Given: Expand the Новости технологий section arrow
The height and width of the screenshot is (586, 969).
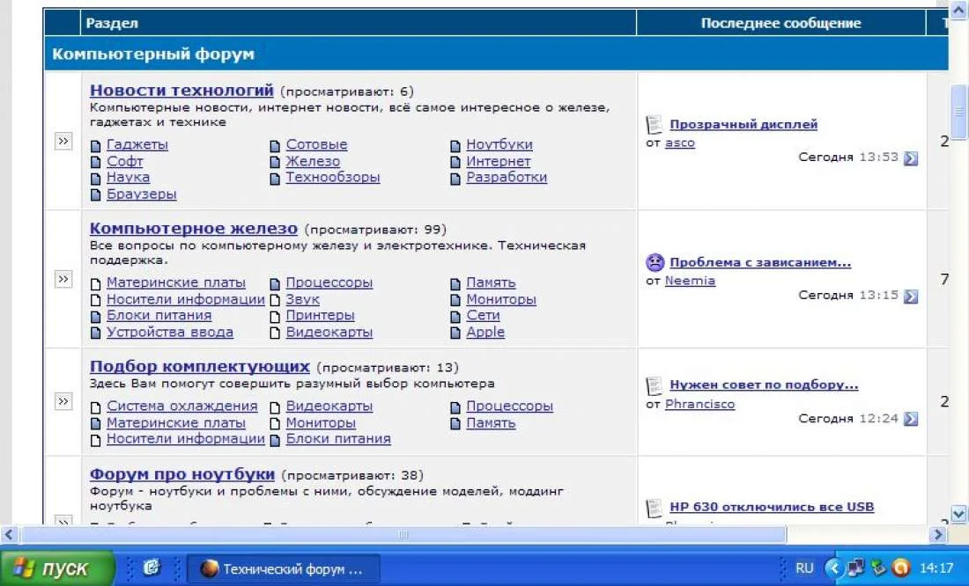Looking at the screenshot, I should pos(63,141).
